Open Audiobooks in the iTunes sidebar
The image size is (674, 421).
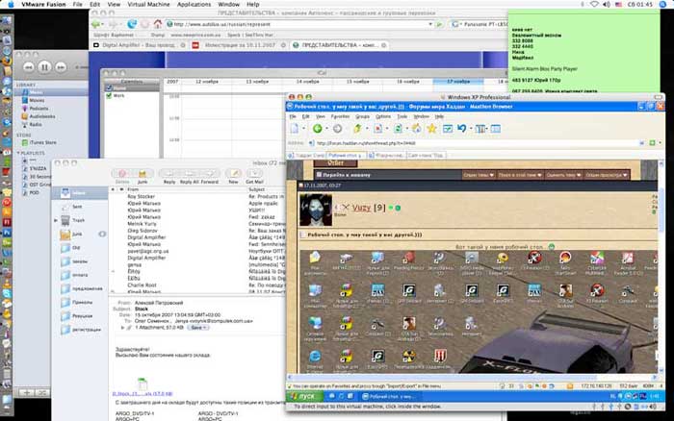coord(41,116)
